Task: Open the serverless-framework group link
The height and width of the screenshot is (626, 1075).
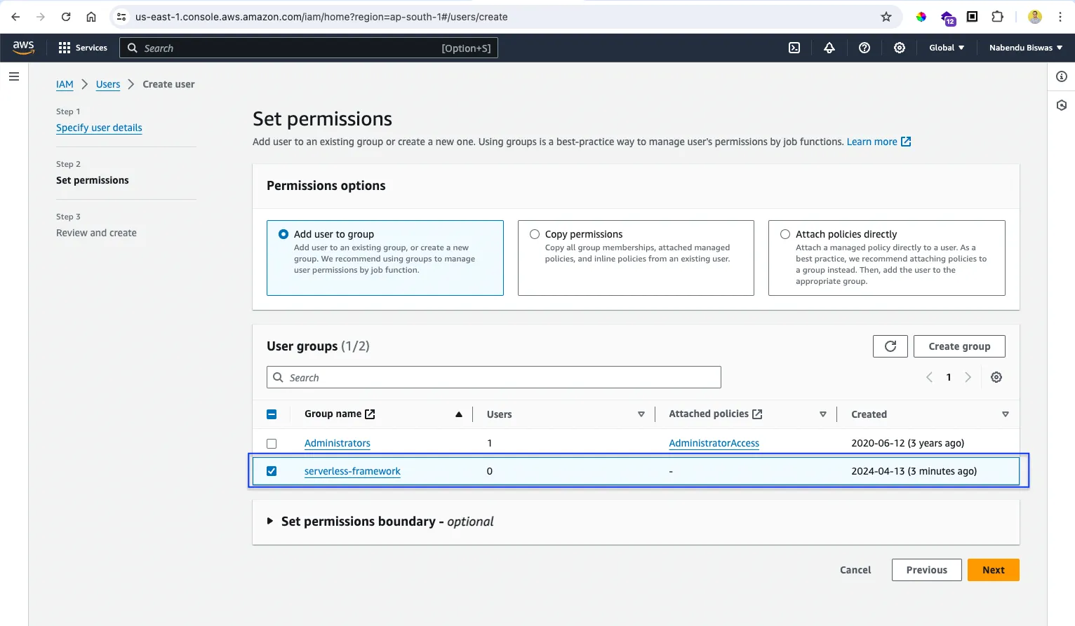Action: [x=352, y=471]
